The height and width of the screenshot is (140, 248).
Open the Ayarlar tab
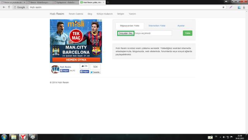point(181,26)
